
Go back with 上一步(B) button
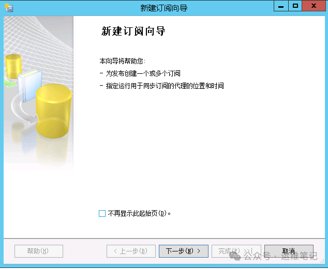131,251
